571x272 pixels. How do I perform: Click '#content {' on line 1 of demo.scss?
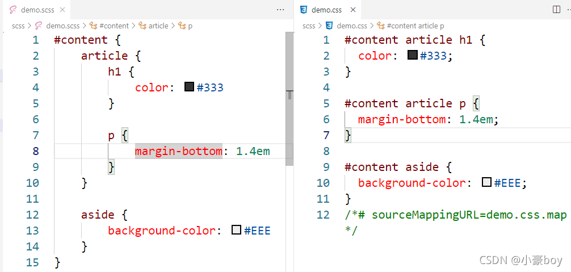coord(87,40)
